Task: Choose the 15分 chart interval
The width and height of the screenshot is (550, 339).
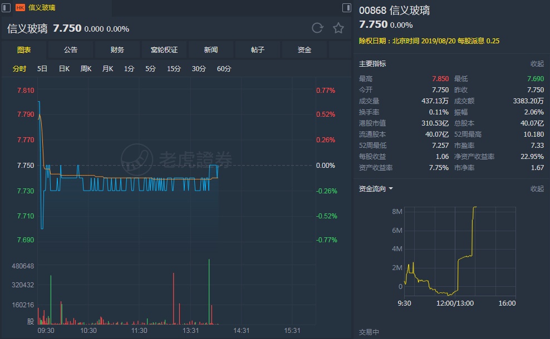Action: tap(174, 69)
